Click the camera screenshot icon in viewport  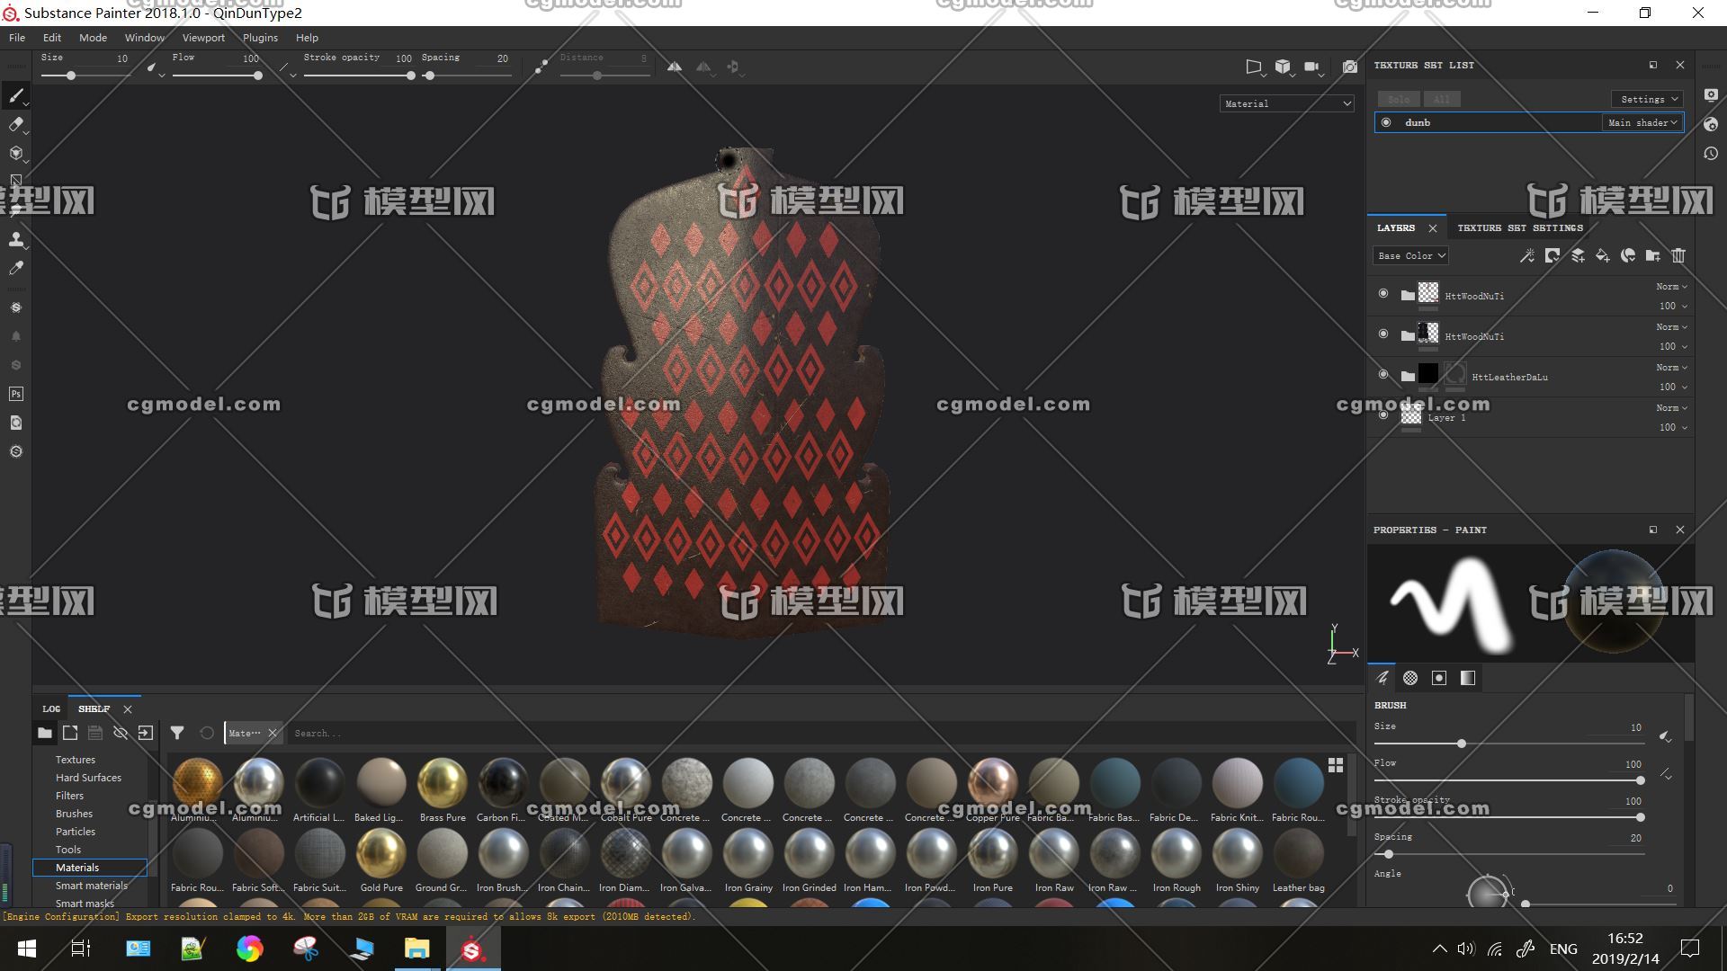click(x=1349, y=67)
